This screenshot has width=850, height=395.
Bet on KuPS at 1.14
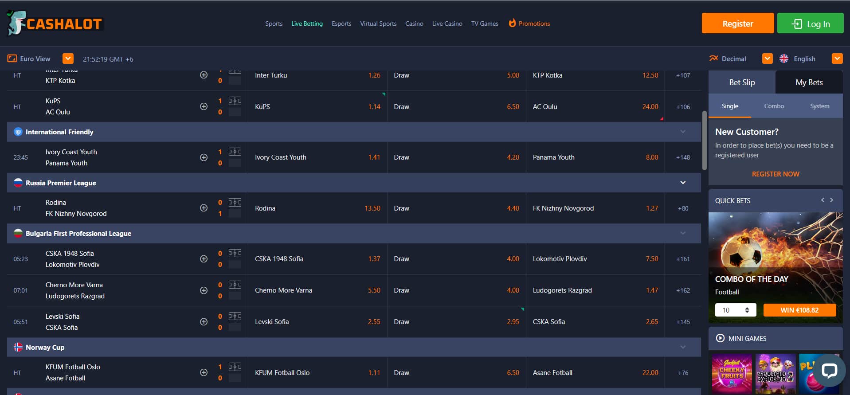[317, 106]
